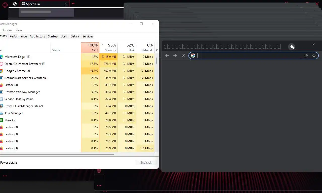Viewport: 322px width, 193px height.
Task: Switch to the Speed Dial tab
Action: tap(44, 4)
